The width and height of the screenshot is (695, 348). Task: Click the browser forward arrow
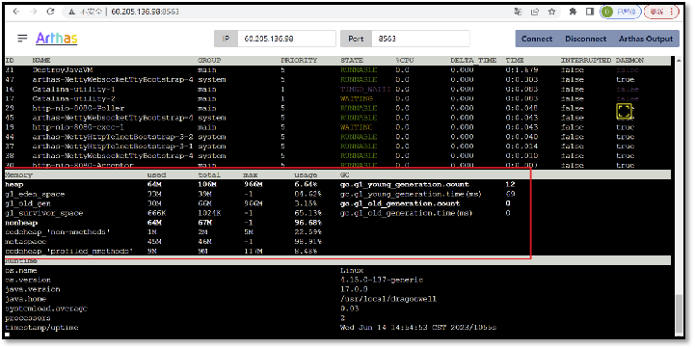[x=33, y=12]
